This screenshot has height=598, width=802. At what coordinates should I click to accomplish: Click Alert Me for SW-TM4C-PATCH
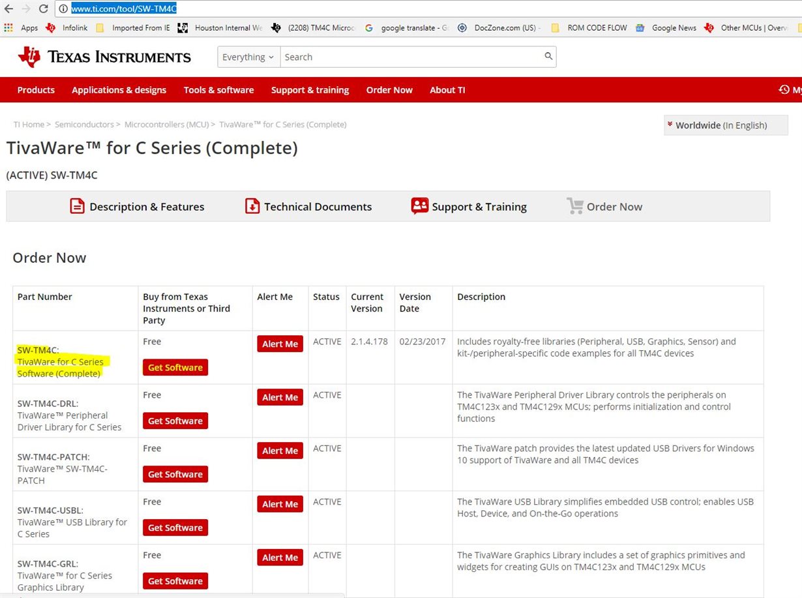pos(280,451)
